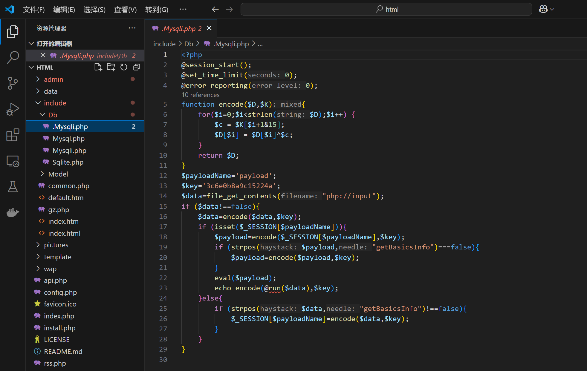Open the 转到(G) menu

click(157, 10)
